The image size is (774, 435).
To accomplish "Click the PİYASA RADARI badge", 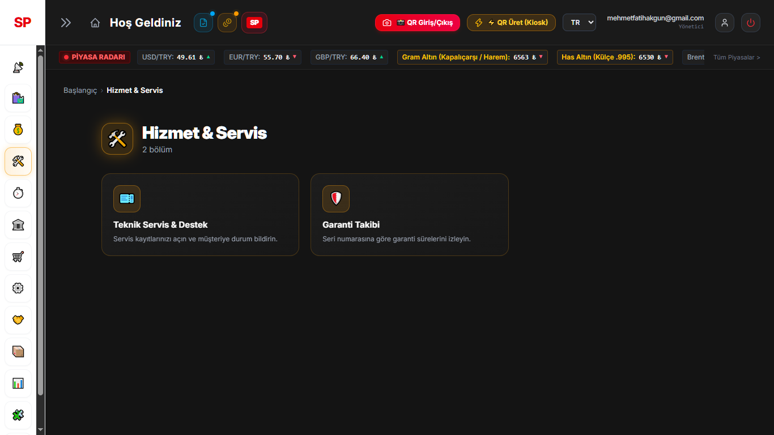I will [x=95, y=57].
